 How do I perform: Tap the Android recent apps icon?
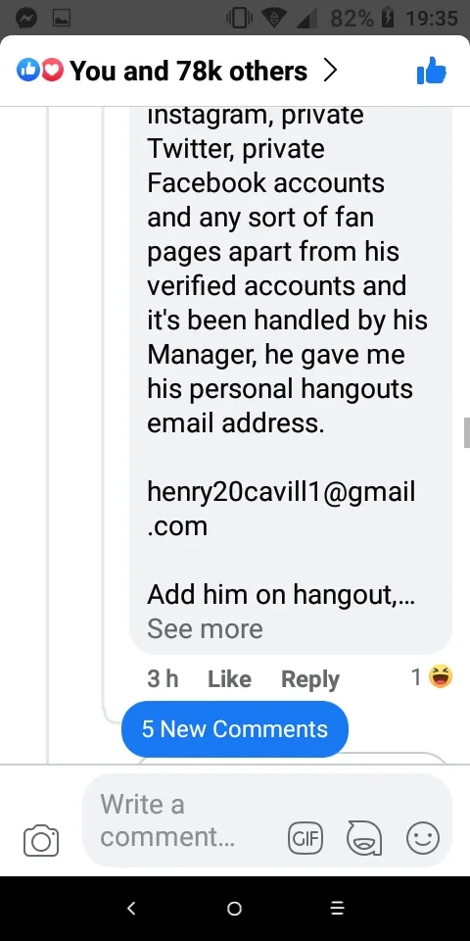tap(338, 908)
